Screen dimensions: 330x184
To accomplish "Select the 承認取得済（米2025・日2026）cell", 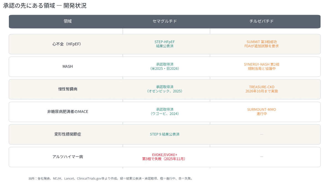I will pyautogui.click(x=165, y=67).
